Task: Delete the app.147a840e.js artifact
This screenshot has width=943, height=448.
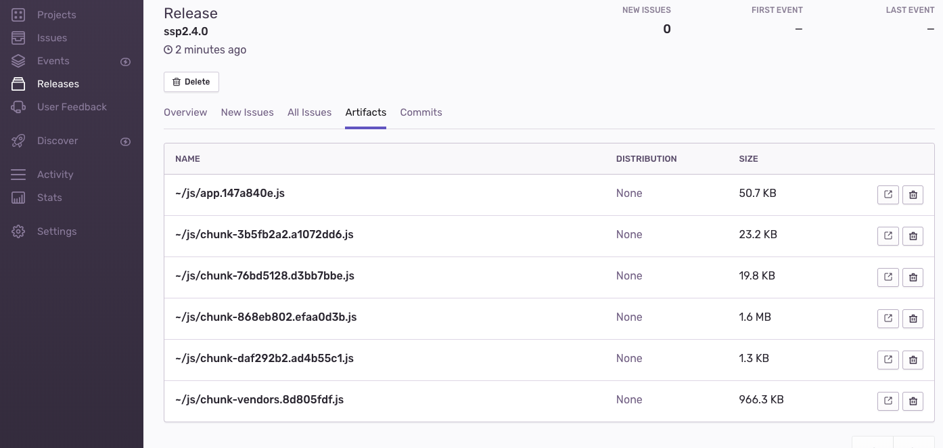Action: 913,195
